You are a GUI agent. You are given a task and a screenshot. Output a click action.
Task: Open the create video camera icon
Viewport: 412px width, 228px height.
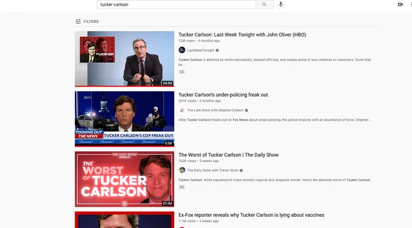[400, 5]
